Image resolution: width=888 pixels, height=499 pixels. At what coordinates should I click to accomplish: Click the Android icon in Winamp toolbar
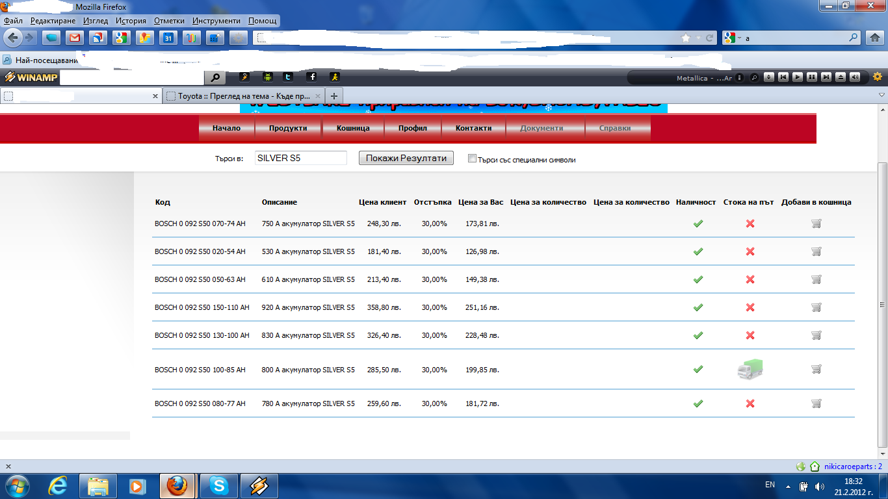267,77
